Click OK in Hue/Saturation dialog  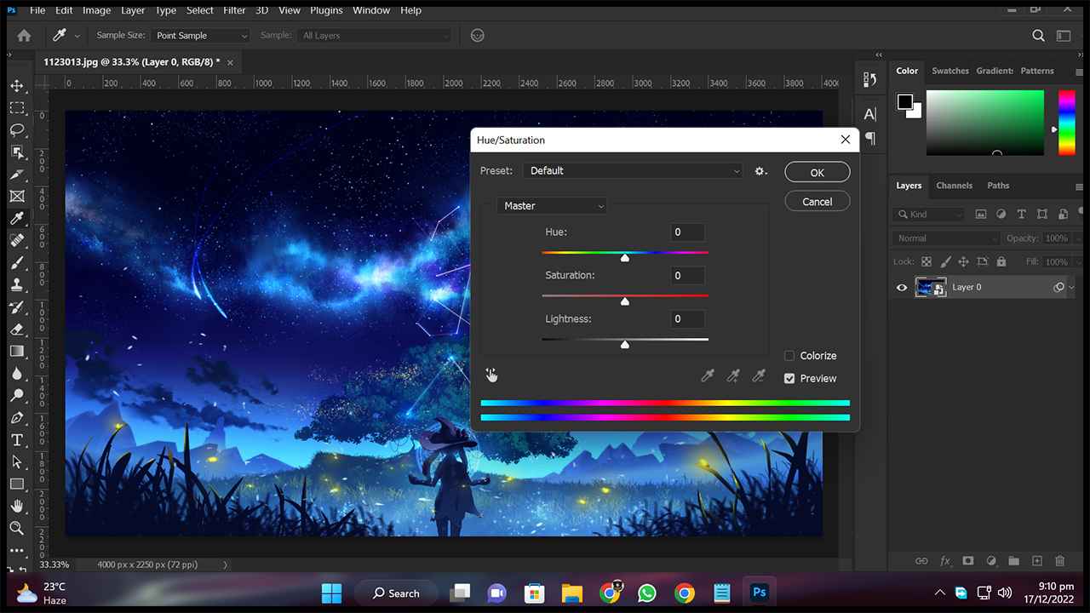click(817, 173)
